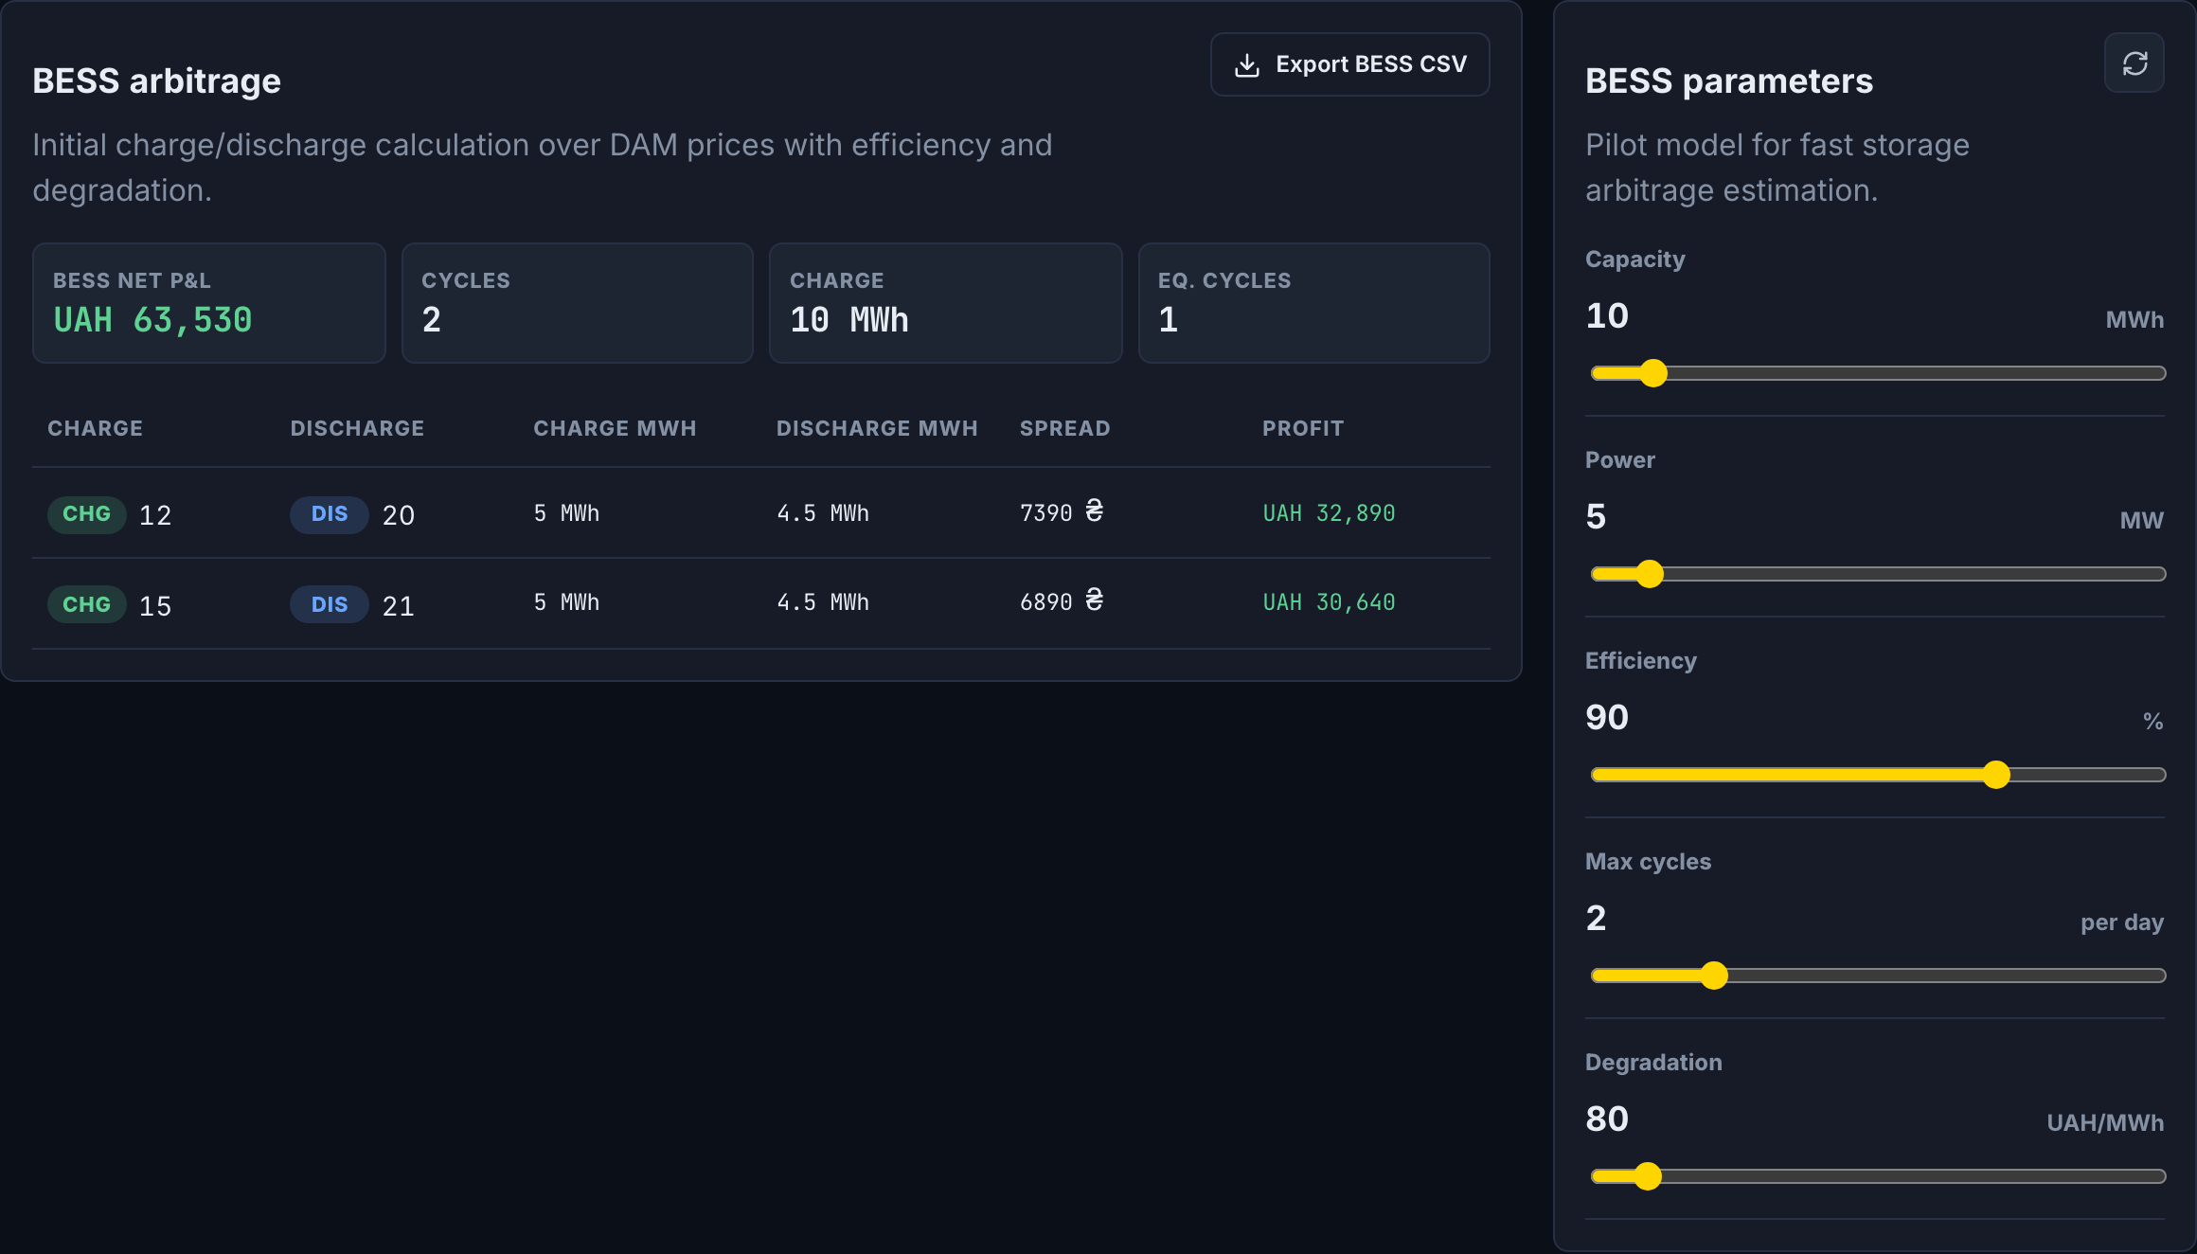Click the refresh icon in BESS parameters

(x=2134, y=63)
